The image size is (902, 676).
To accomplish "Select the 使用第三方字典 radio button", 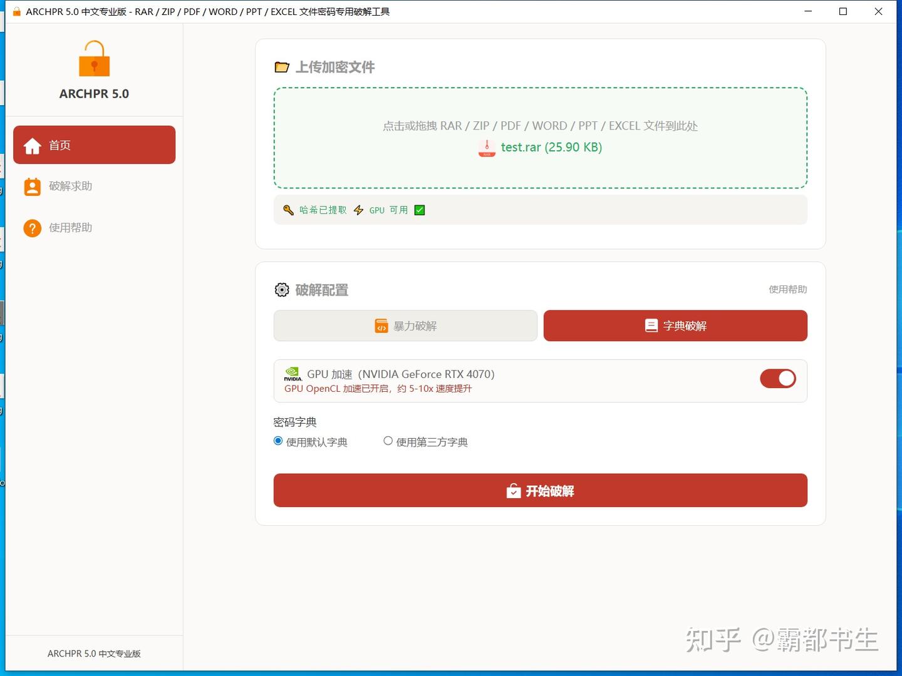I will pos(388,441).
